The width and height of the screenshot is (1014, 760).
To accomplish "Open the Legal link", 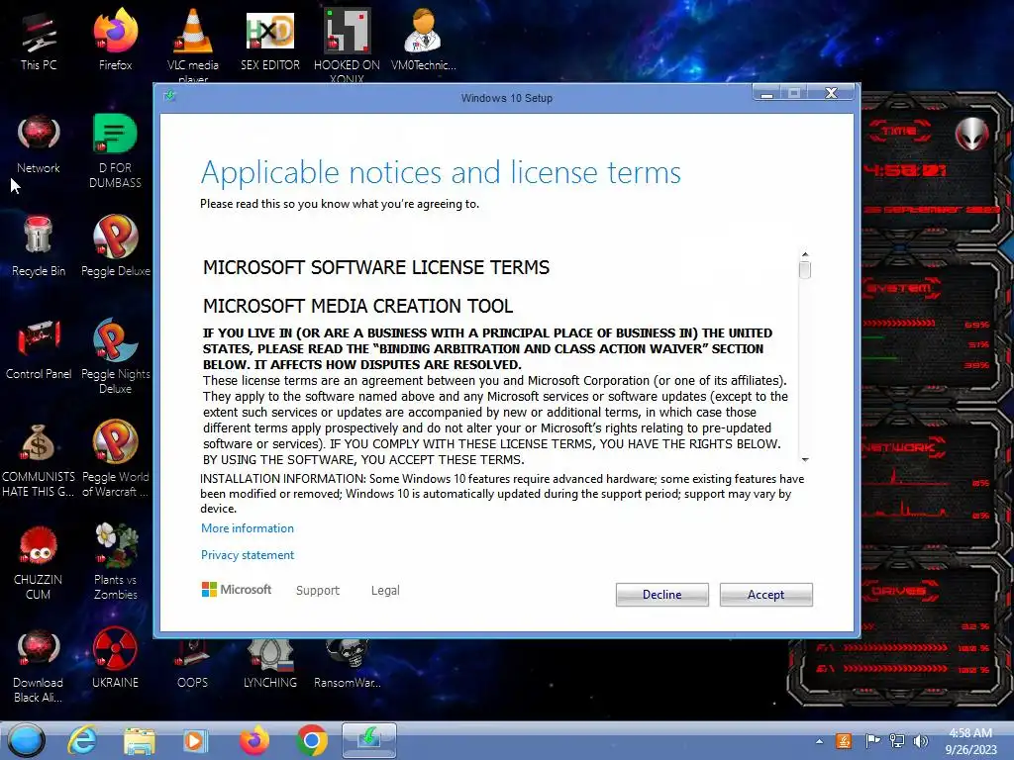I will [385, 590].
